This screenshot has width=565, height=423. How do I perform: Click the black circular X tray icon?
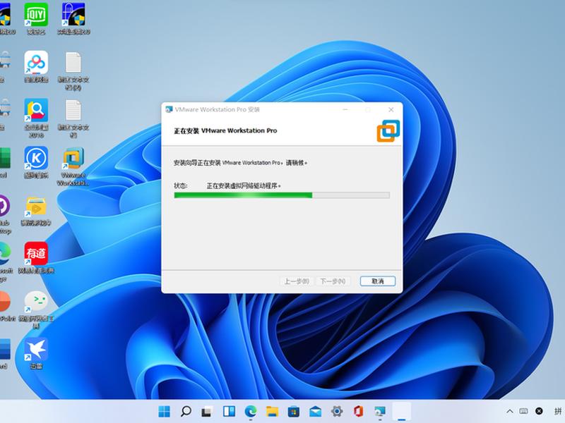(x=539, y=411)
